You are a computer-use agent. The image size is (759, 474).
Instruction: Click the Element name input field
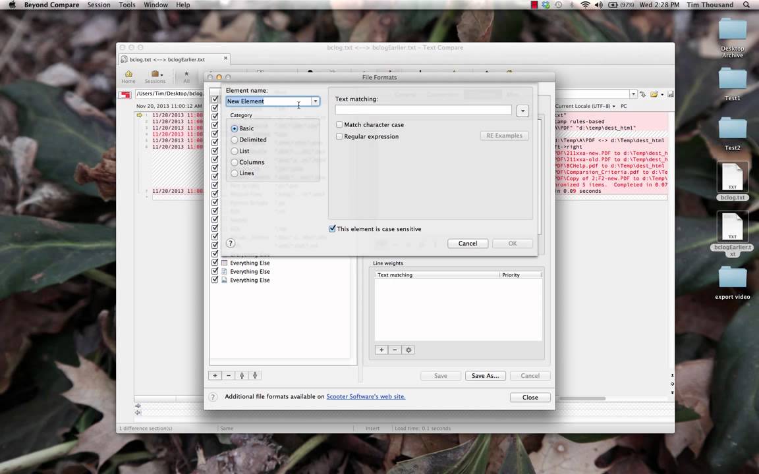pos(269,101)
